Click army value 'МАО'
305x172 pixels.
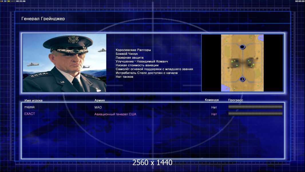[x=98, y=107]
